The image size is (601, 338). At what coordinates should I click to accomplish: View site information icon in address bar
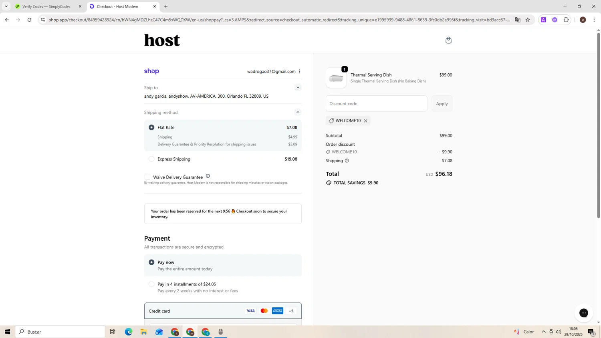coord(43,20)
